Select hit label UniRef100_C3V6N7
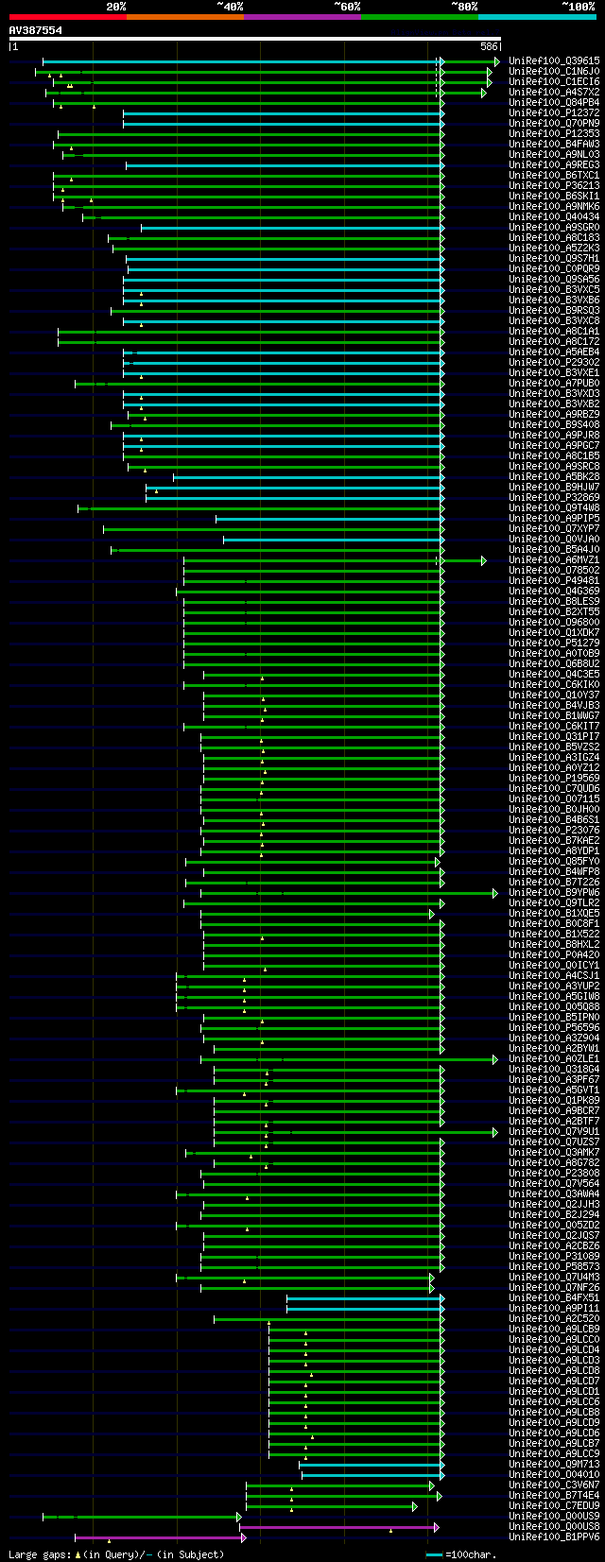 [x=554, y=1485]
